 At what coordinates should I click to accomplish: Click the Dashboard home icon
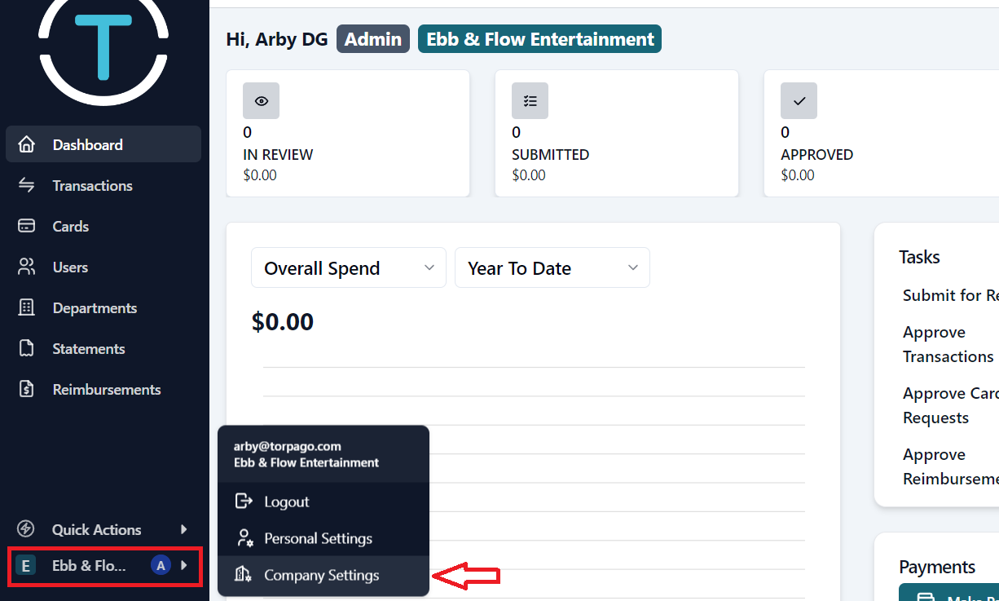(x=27, y=144)
